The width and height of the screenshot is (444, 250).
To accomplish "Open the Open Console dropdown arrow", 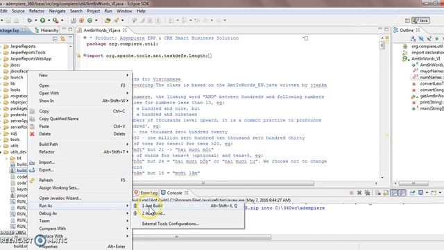I will (x=440, y=193).
